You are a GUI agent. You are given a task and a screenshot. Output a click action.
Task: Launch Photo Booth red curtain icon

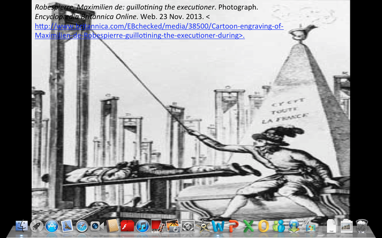coord(158,226)
